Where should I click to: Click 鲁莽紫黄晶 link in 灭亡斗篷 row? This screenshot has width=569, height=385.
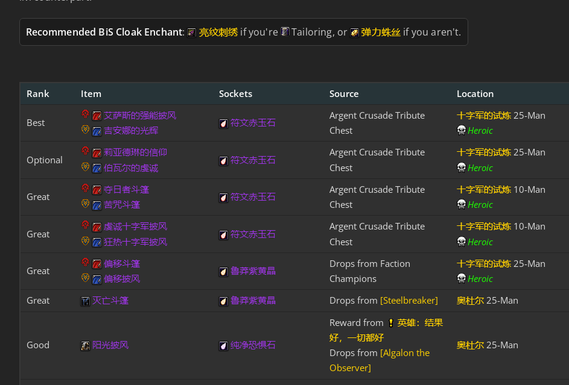coord(253,301)
